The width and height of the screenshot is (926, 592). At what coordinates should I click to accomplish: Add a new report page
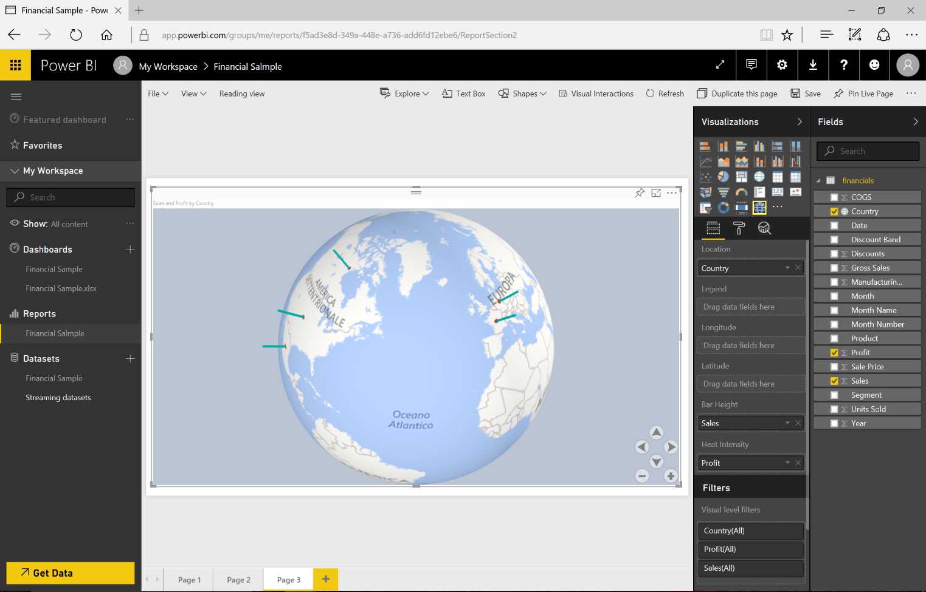[326, 579]
